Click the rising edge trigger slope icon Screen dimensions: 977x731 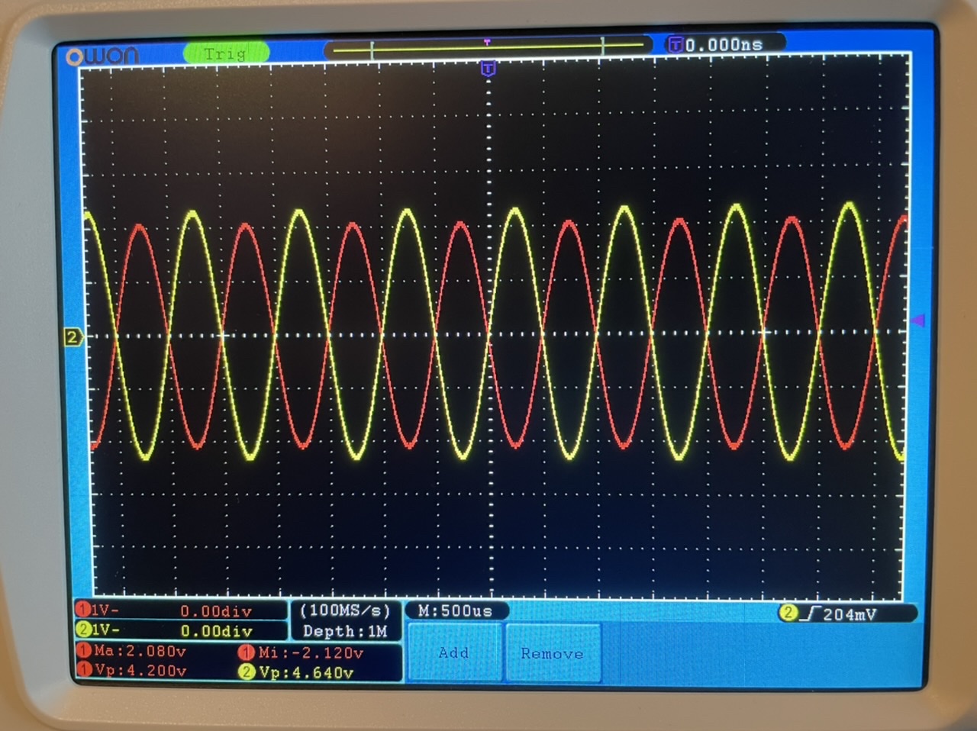coord(811,613)
